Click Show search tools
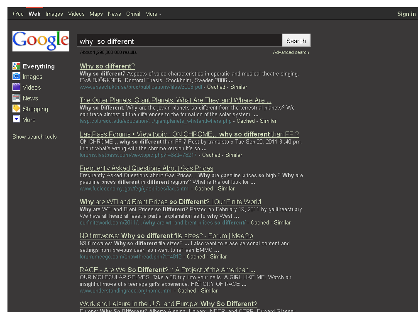 click(x=34, y=136)
